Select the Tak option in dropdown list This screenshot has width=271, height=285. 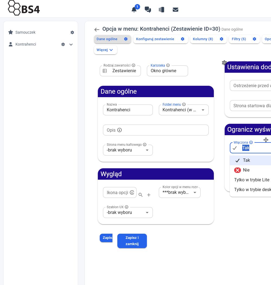(x=250, y=160)
